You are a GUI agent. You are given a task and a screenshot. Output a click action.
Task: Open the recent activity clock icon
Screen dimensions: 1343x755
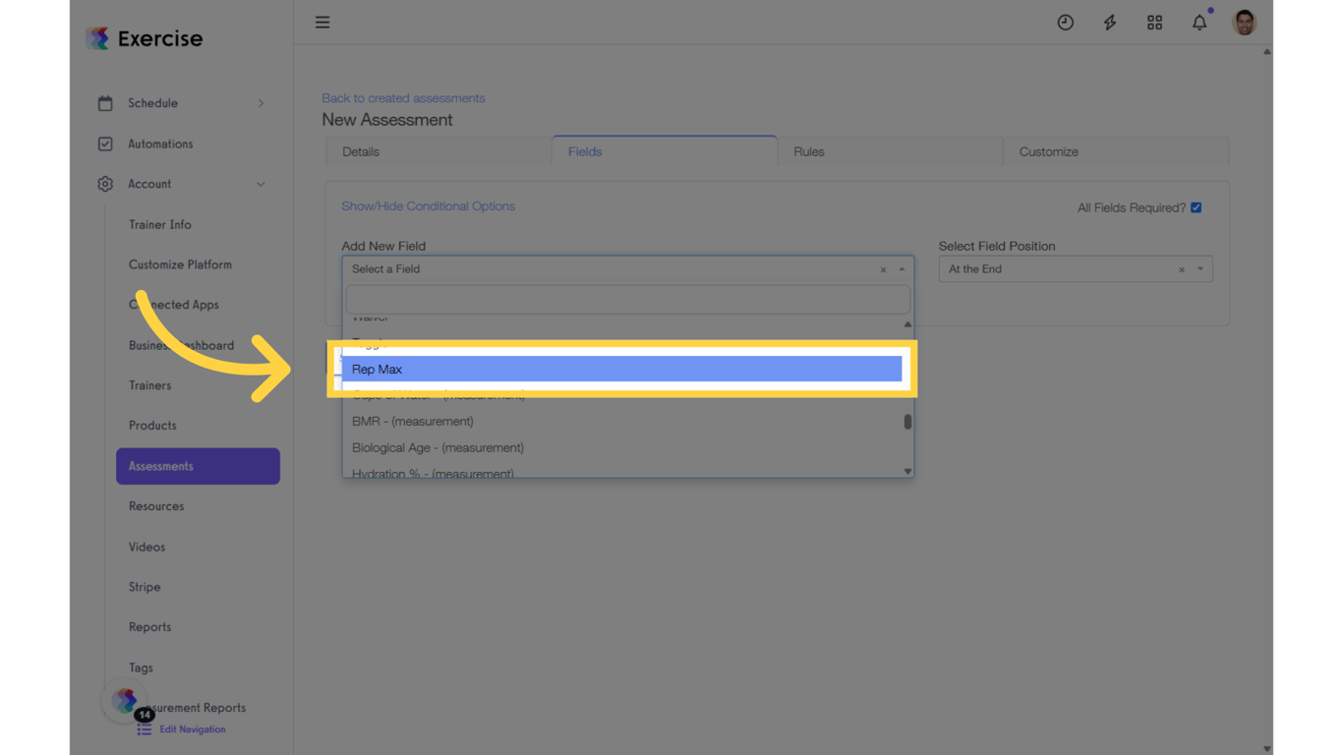(1066, 22)
